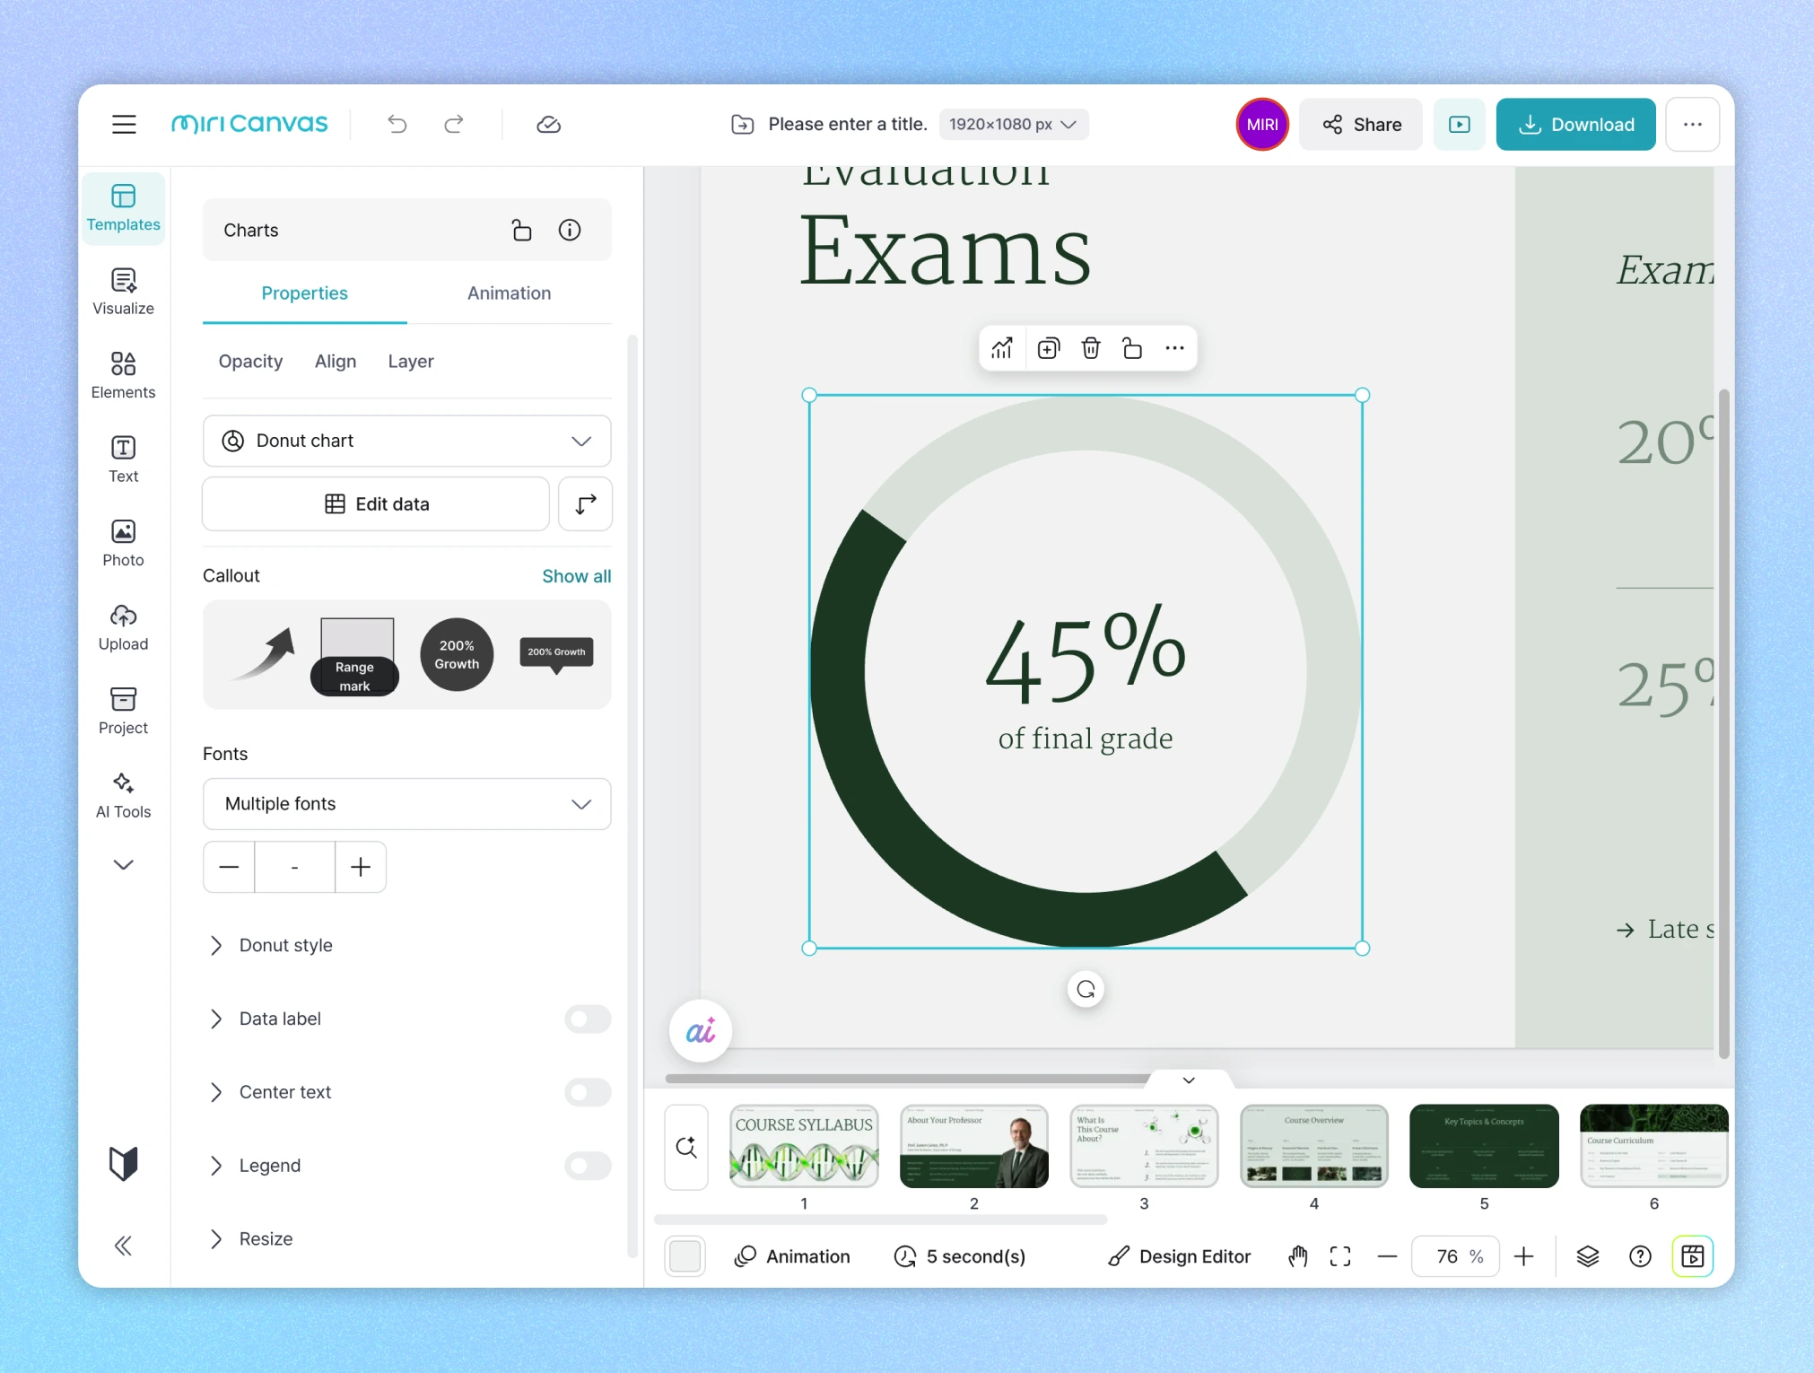Toggle the Legend switch
Image resolution: width=1814 pixels, height=1373 pixels.
588,1166
